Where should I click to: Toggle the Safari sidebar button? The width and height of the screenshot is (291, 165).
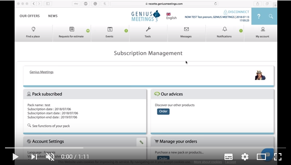pyautogui.click(x=48, y=4)
